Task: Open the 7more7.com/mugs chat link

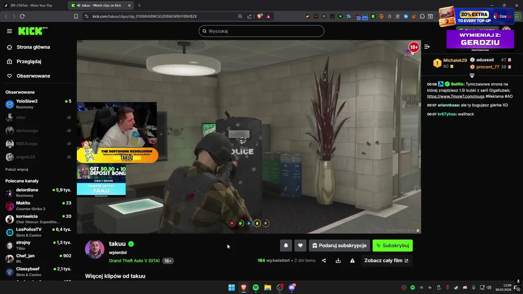Action: tap(456, 96)
